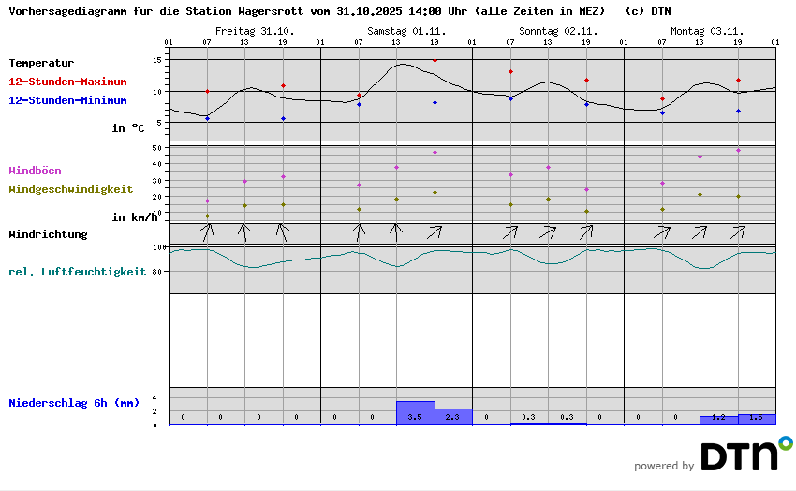796x491 pixels.
Task: Click Sunday's 19:00 wind direction arrow
Action: pyautogui.click(x=586, y=231)
